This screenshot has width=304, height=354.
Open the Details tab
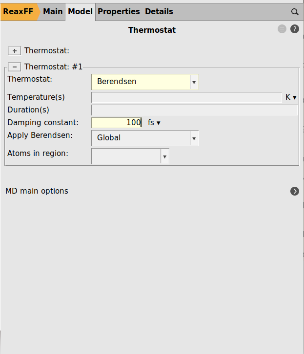click(159, 12)
